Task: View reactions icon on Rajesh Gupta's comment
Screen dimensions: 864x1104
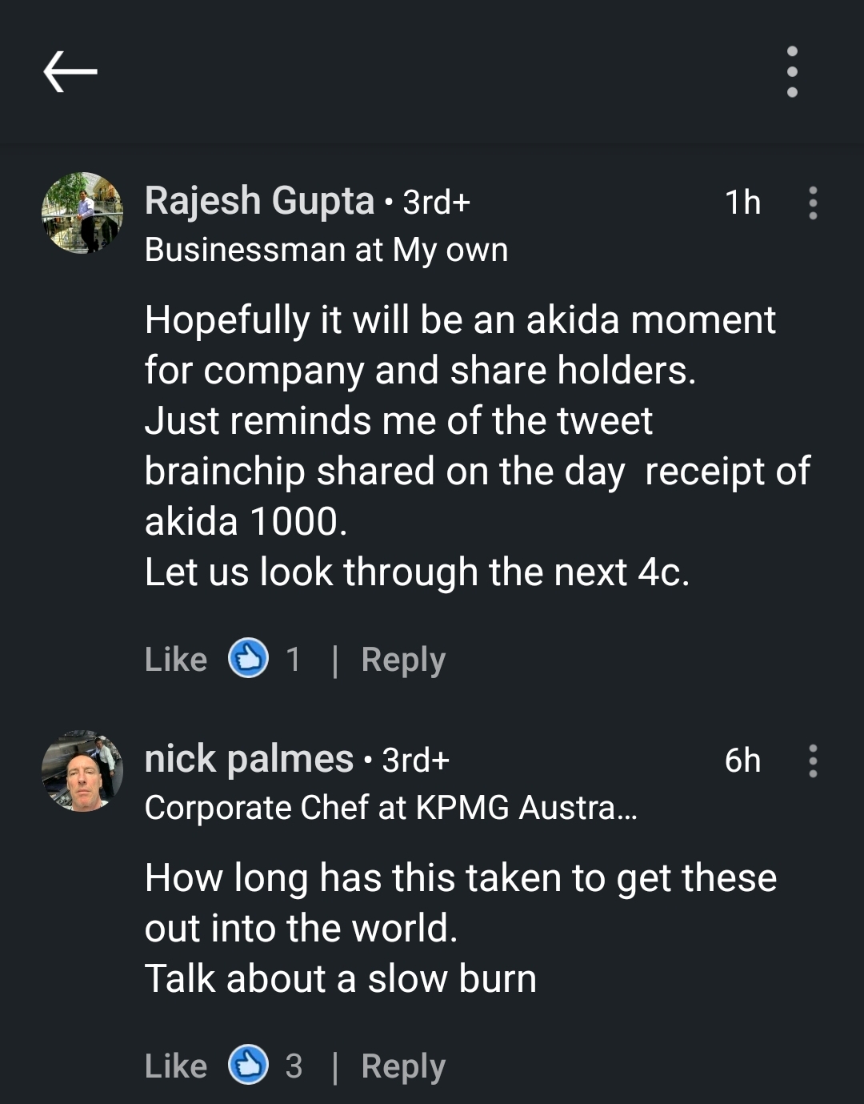Action: click(x=249, y=659)
